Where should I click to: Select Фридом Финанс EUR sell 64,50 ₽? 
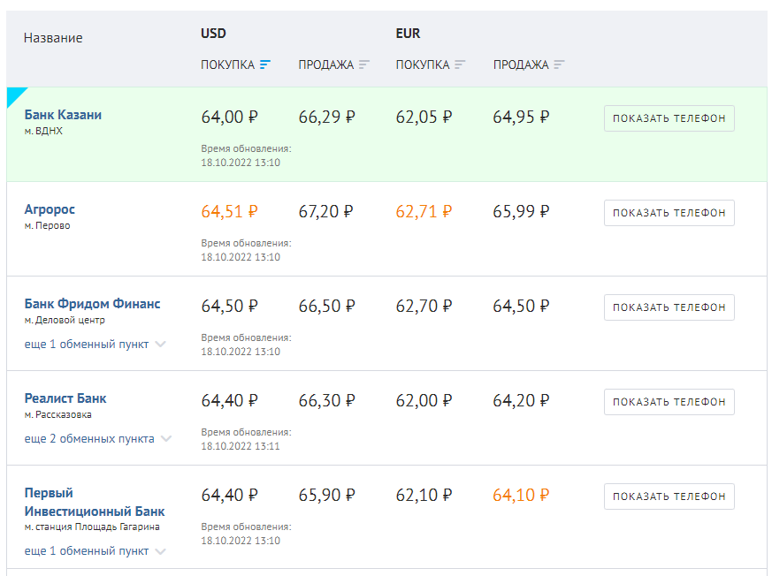(x=521, y=306)
